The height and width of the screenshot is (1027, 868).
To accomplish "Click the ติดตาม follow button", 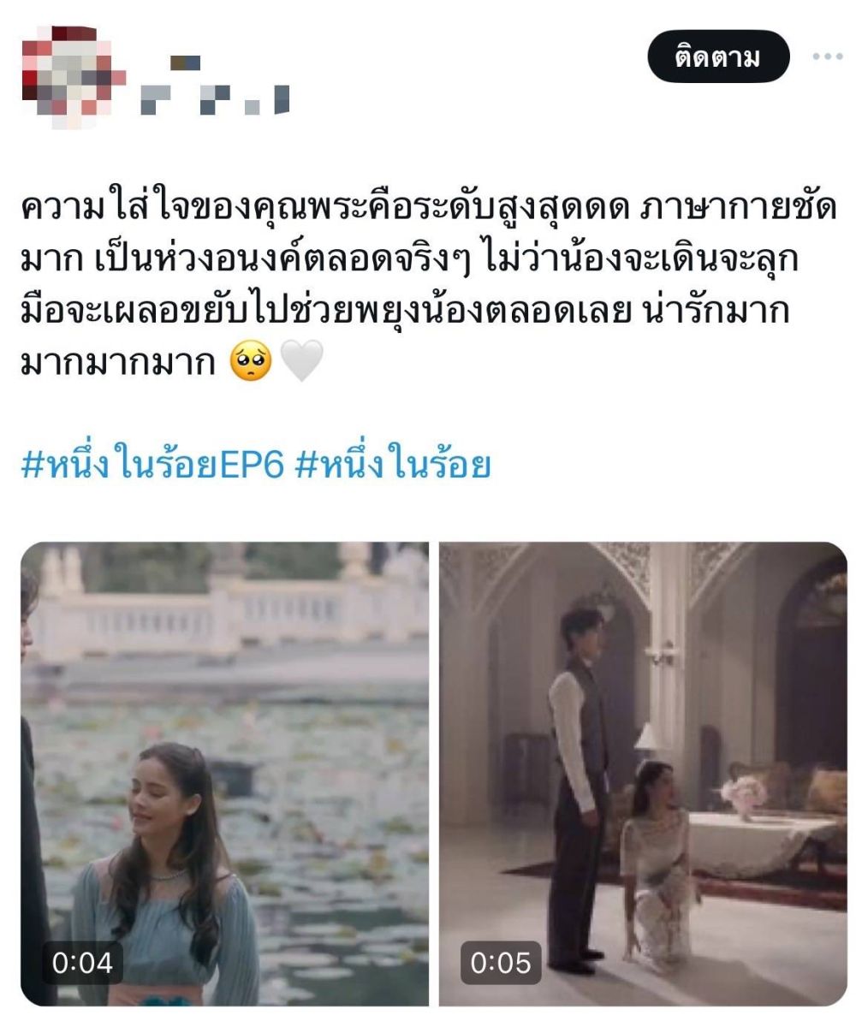I will 717,56.
